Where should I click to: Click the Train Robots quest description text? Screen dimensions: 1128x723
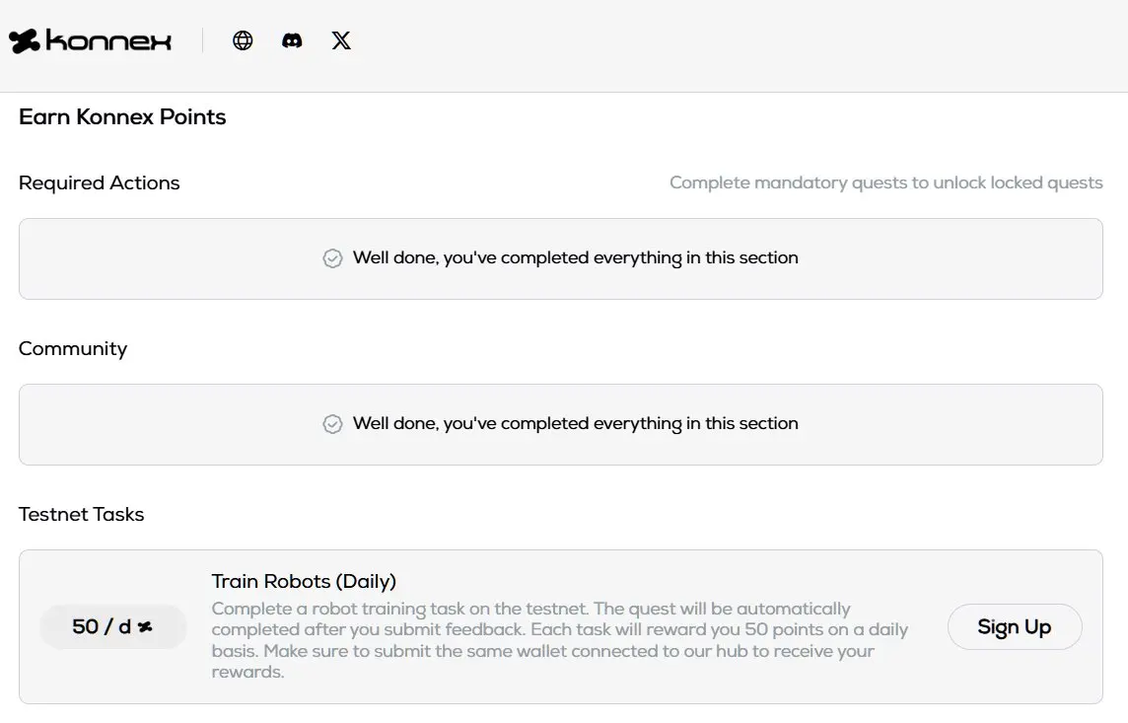(x=559, y=640)
